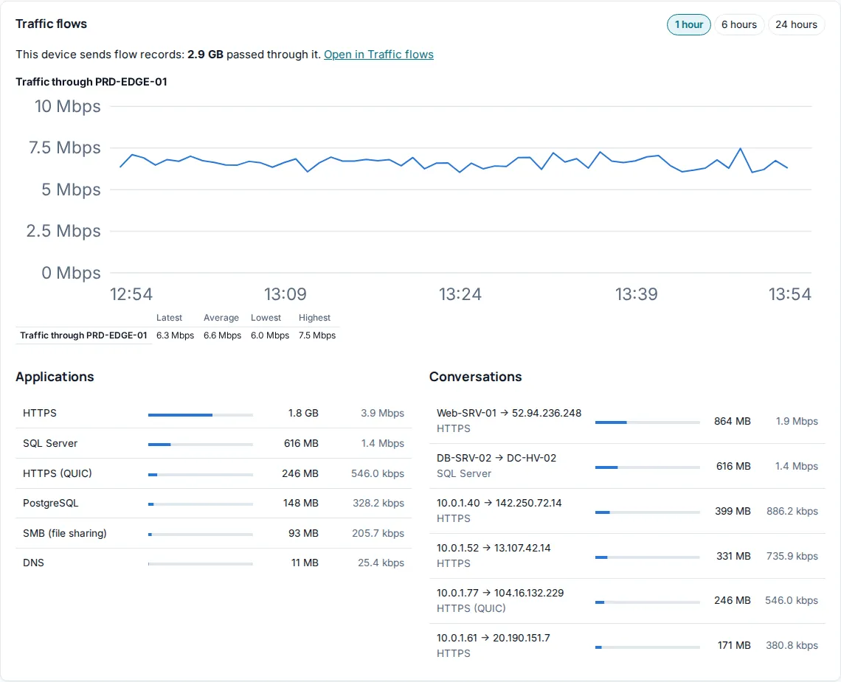Viewport: 841px width, 682px height.
Task: Open 10.0.1.52 → 13.107.42.14 conversation
Action: click(627, 556)
